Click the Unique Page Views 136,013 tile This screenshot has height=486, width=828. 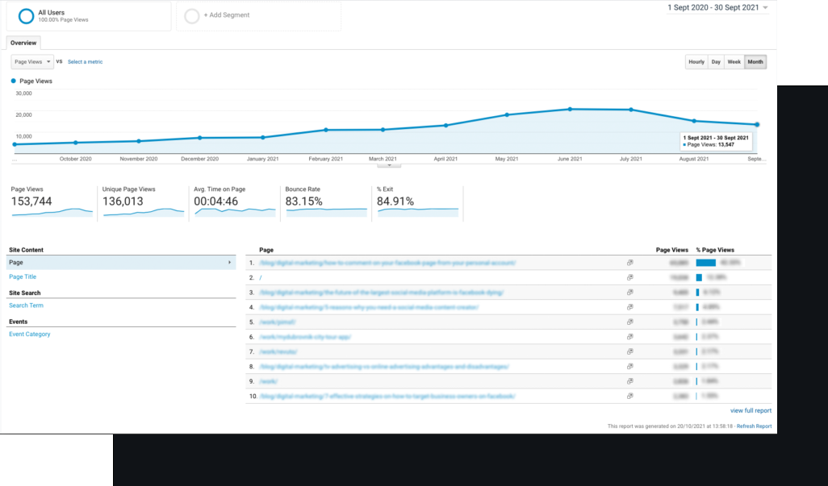click(x=143, y=202)
